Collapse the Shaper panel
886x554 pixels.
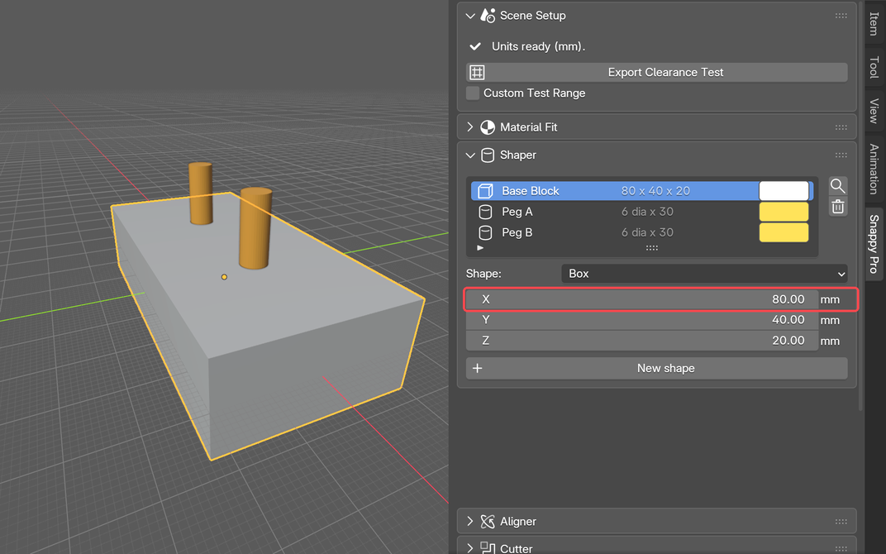[x=470, y=155]
